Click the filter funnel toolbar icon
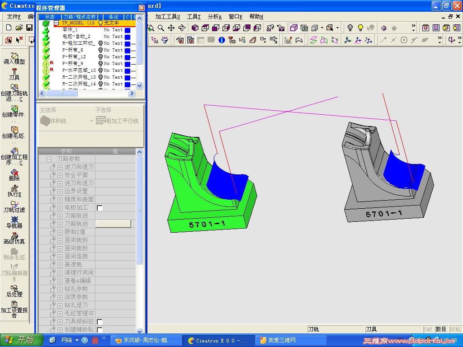This screenshot has height=347, width=463. tap(165, 40)
